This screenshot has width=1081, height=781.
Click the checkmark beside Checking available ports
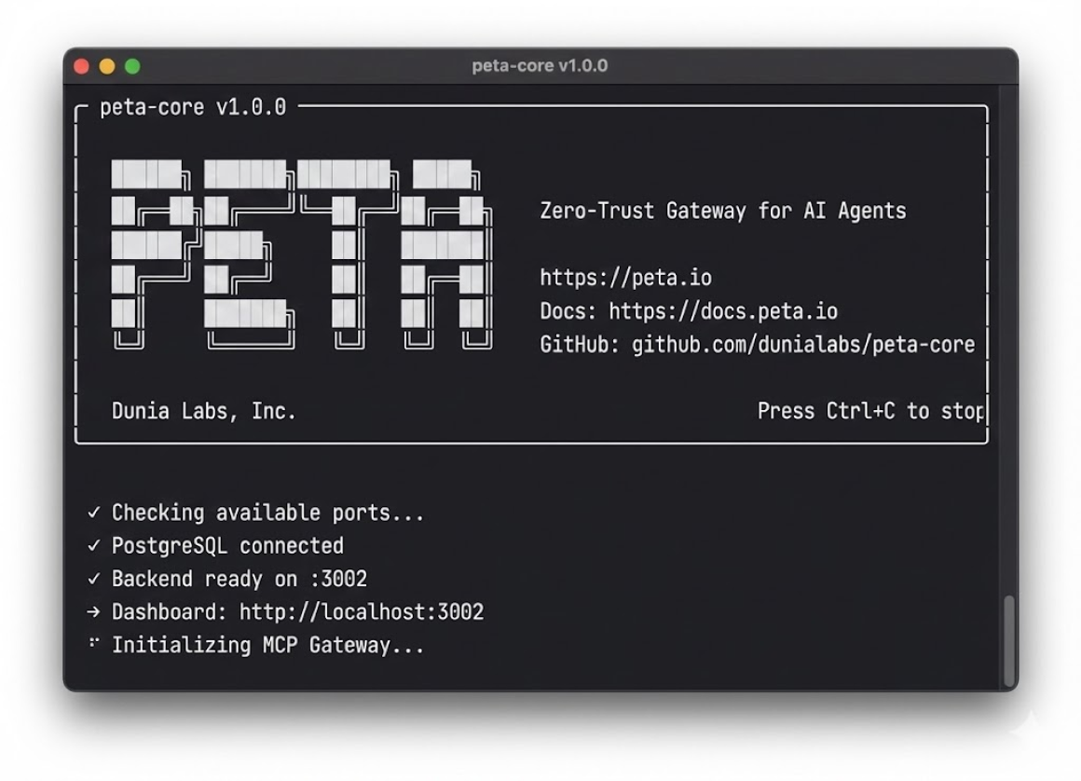pyautogui.click(x=93, y=513)
